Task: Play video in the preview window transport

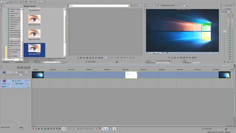Action: click(x=178, y=58)
